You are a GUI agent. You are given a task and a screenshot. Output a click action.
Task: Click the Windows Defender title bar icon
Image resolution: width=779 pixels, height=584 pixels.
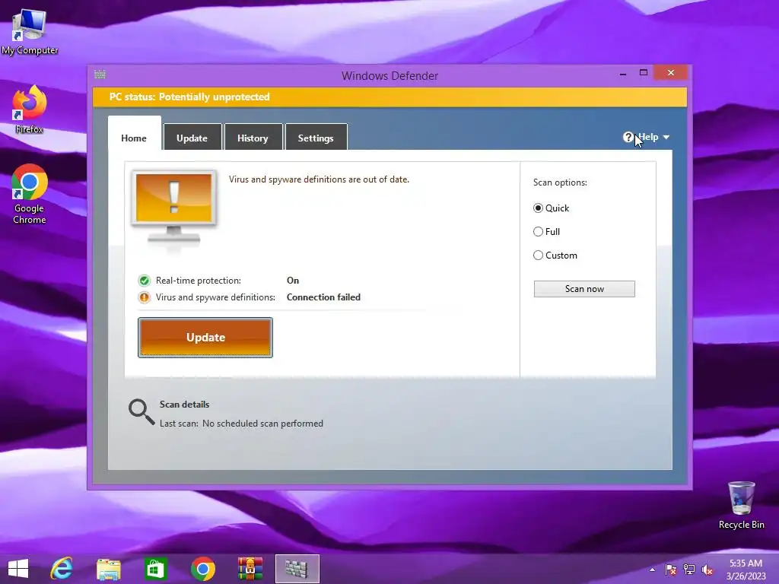point(100,75)
